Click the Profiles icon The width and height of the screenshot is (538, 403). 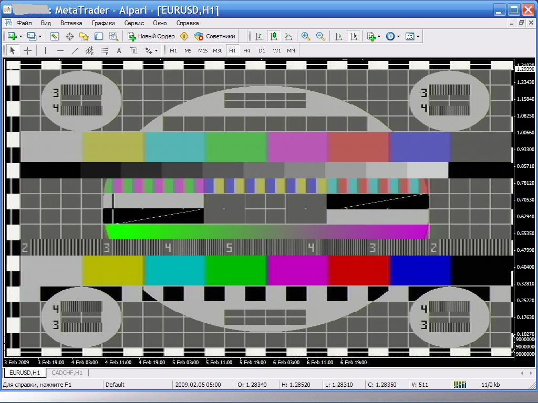(32, 36)
